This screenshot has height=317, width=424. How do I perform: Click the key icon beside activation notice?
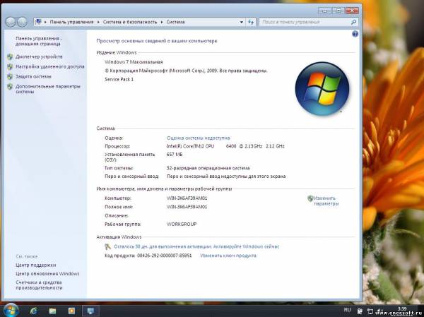(x=107, y=246)
